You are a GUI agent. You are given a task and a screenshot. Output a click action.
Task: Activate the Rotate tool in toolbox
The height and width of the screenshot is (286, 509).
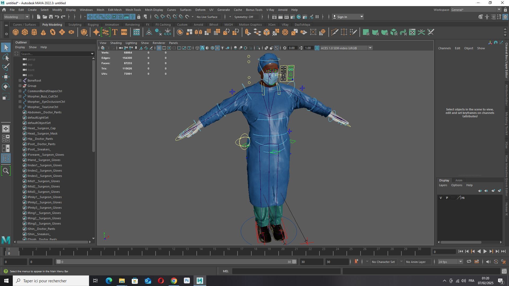tap(6, 87)
